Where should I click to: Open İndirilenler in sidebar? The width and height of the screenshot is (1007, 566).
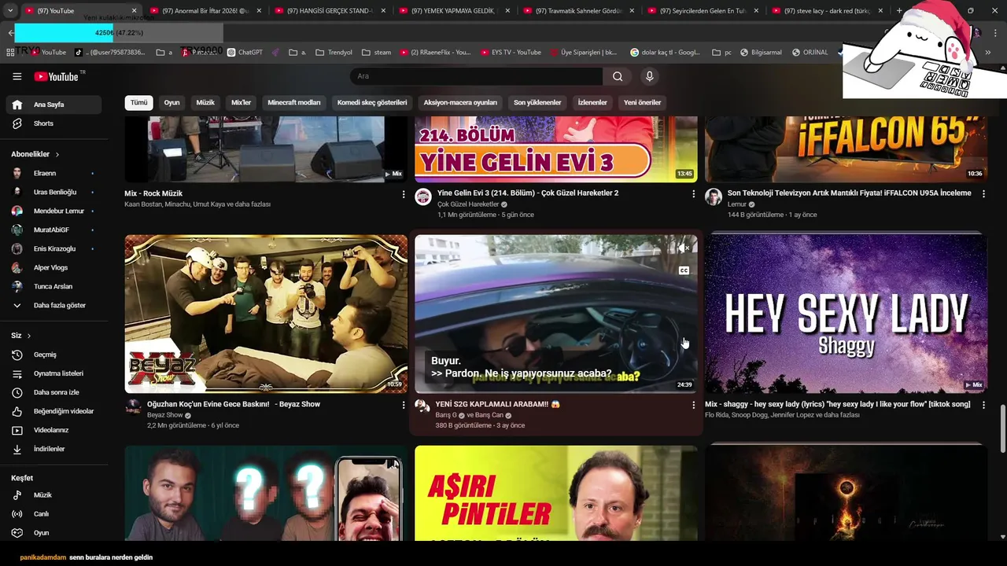point(53,449)
